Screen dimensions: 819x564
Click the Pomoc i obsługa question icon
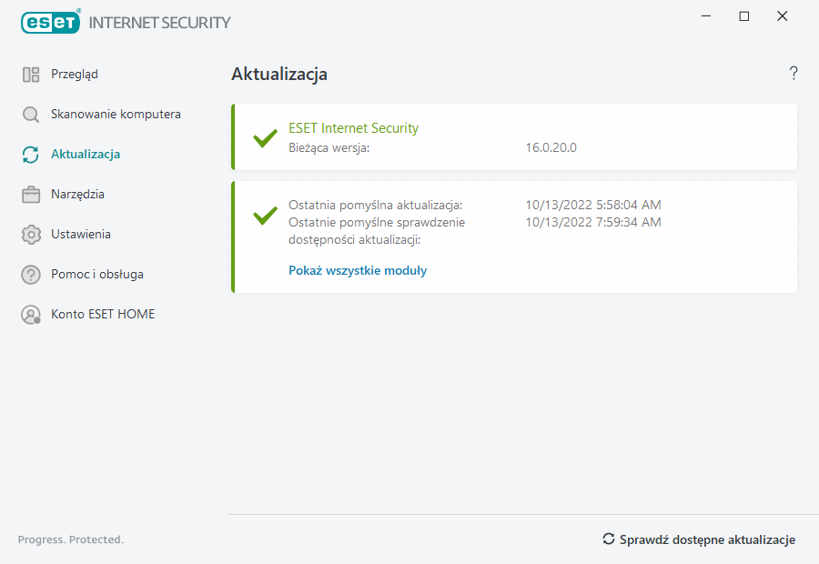tap(31, 275)
